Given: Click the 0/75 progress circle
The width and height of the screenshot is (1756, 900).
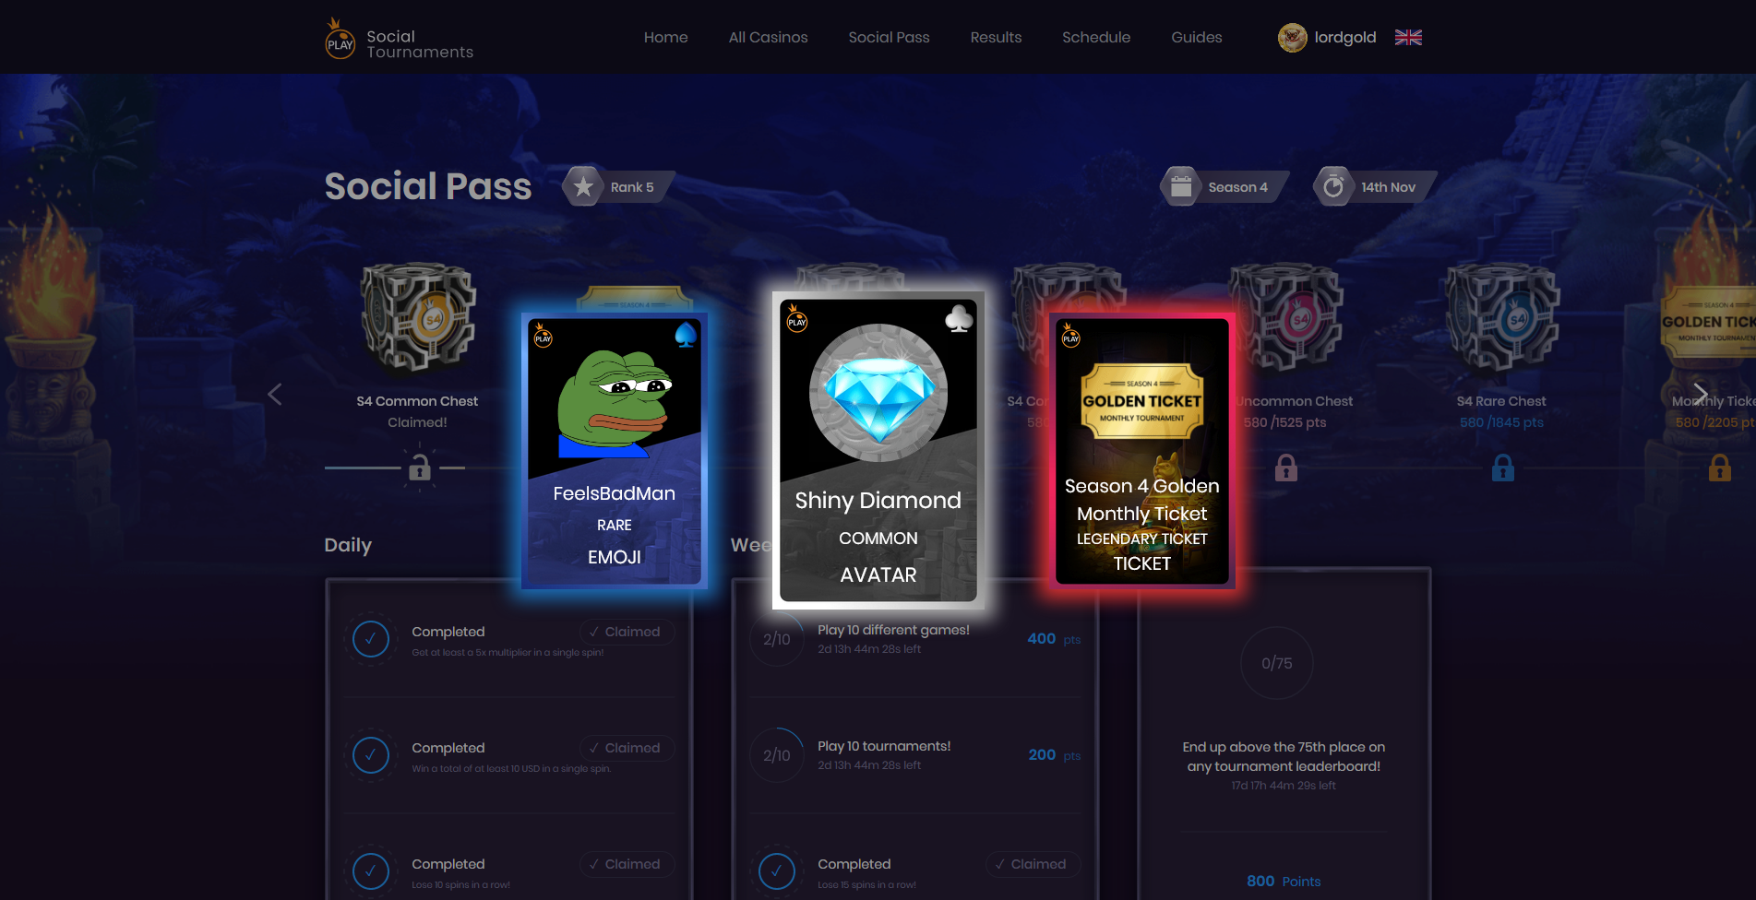Looking at the screenshot, I should coord(1277,663).
